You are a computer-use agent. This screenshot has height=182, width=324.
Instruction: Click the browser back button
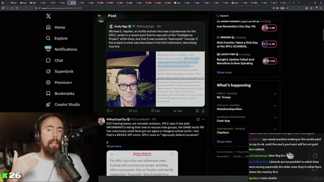click(8, 8)
